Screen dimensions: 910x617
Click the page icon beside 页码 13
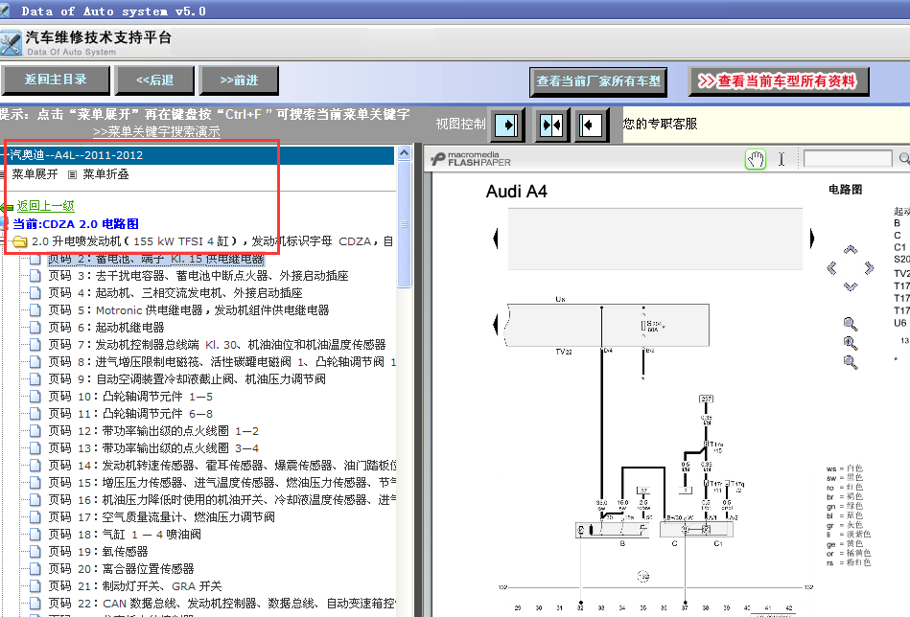35,448
